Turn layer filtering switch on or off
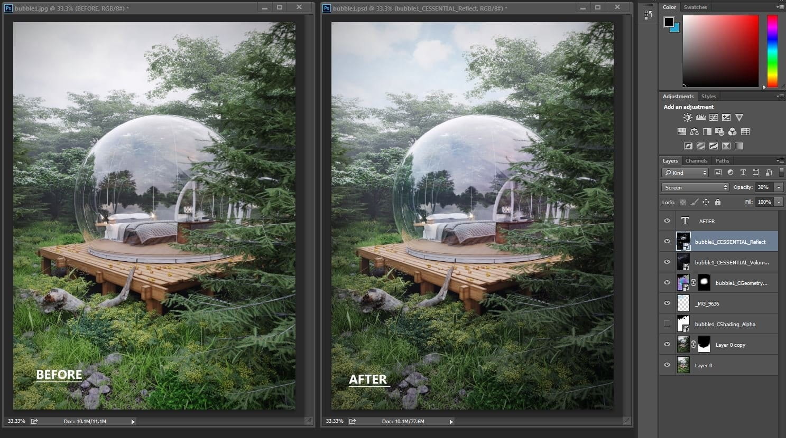 (782, 173)
